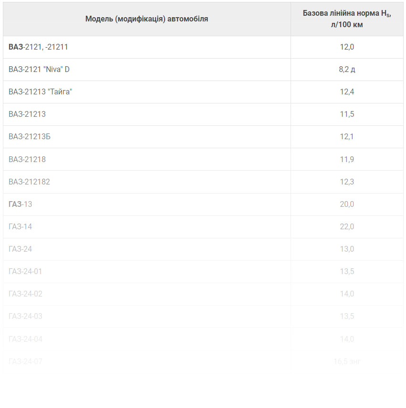Screen dimensions: 406x408
Task: Click the 12,3 norm for ВАЗ-212182
Action: click(x=347, y=182)
